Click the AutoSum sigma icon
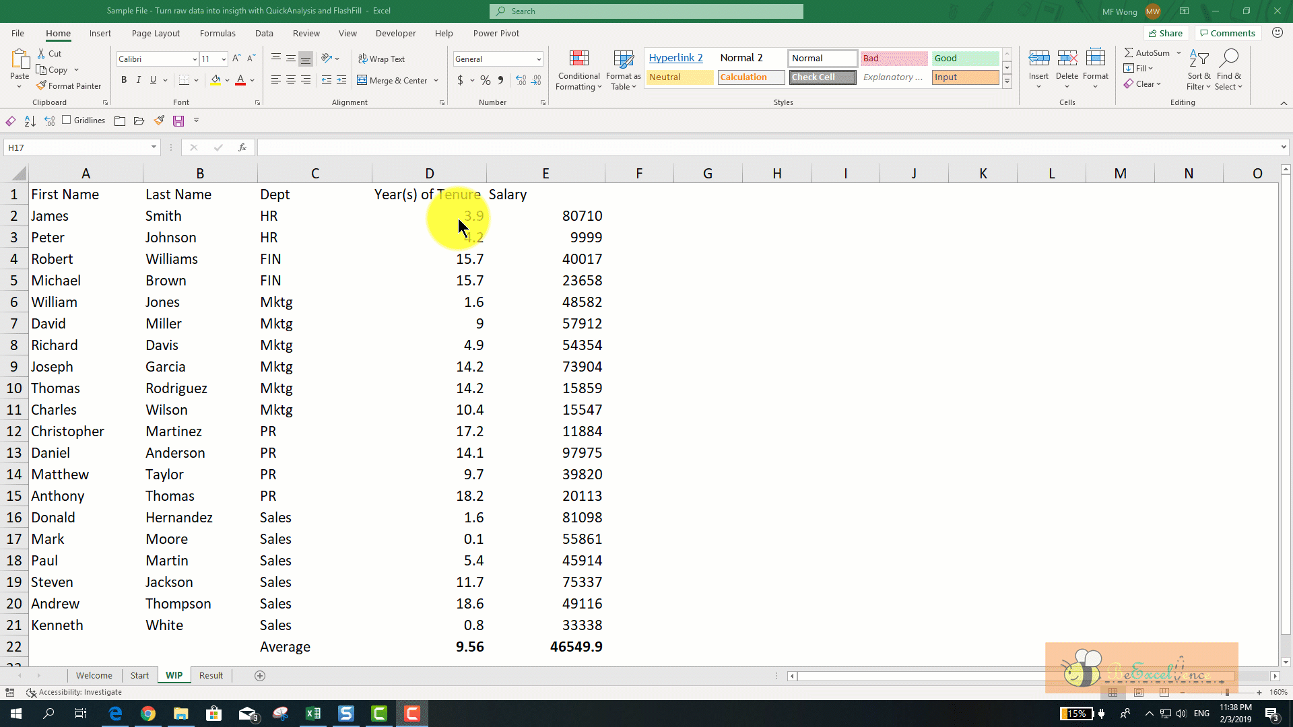The image size is (1293, 727). point(1129,53)
